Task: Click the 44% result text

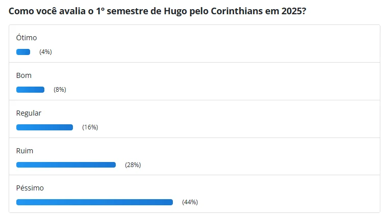Action: 190,202
